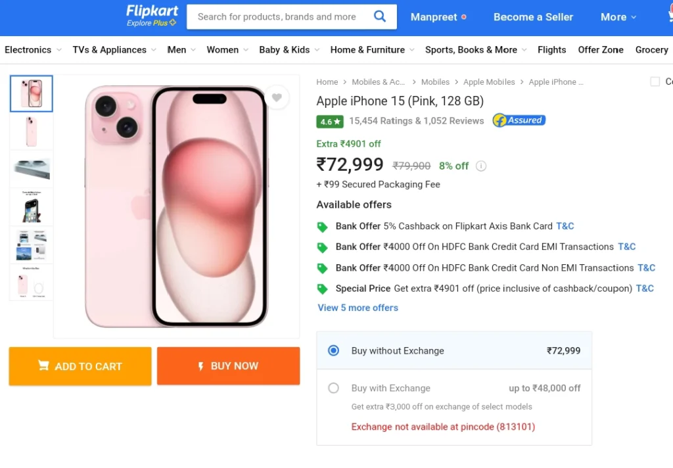Open View 5 more offers link
Image resolution: width=673 pixels, height=468 pixels.
[358, 308]
